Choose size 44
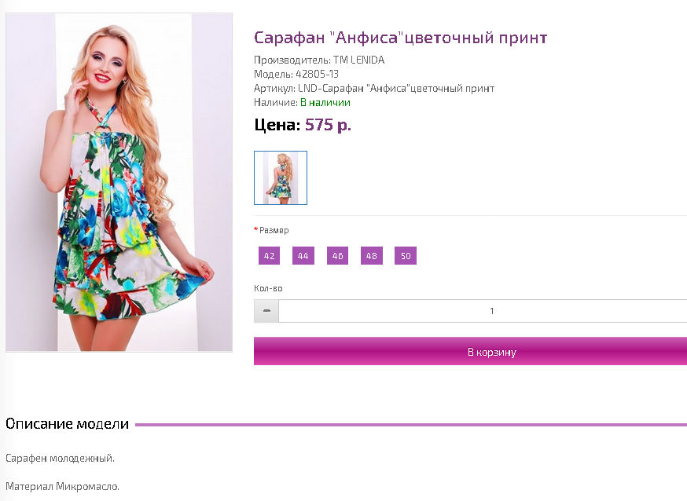Viewport: 687px width, 501px height. (x=303, y=256)
